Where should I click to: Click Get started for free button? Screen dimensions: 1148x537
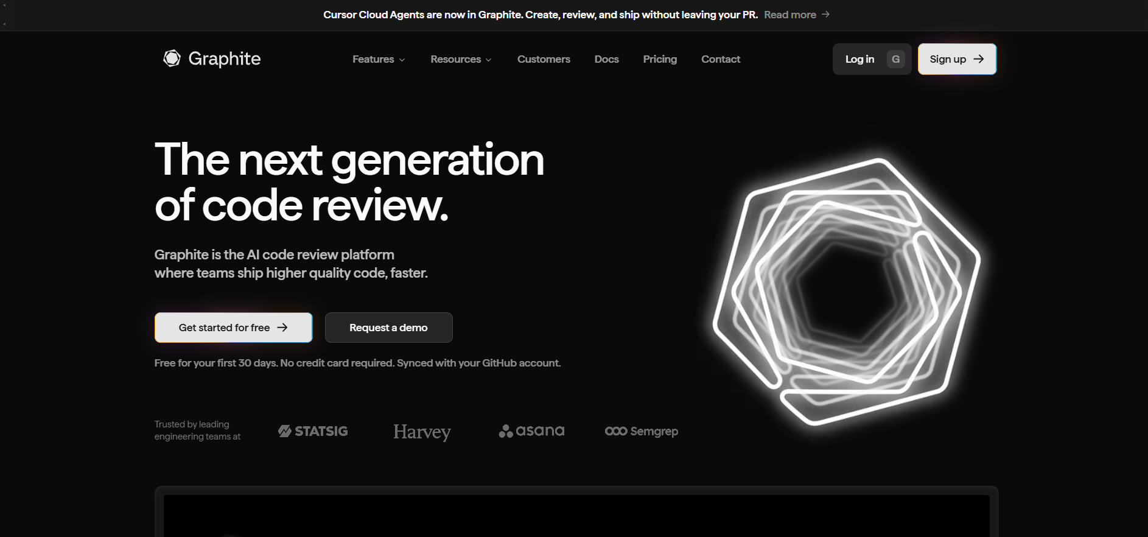point(234,328)
